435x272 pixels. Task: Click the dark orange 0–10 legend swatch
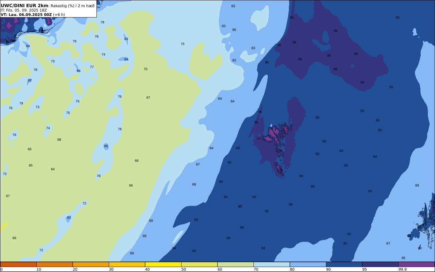pyautogui.click(x=18, y=264)
